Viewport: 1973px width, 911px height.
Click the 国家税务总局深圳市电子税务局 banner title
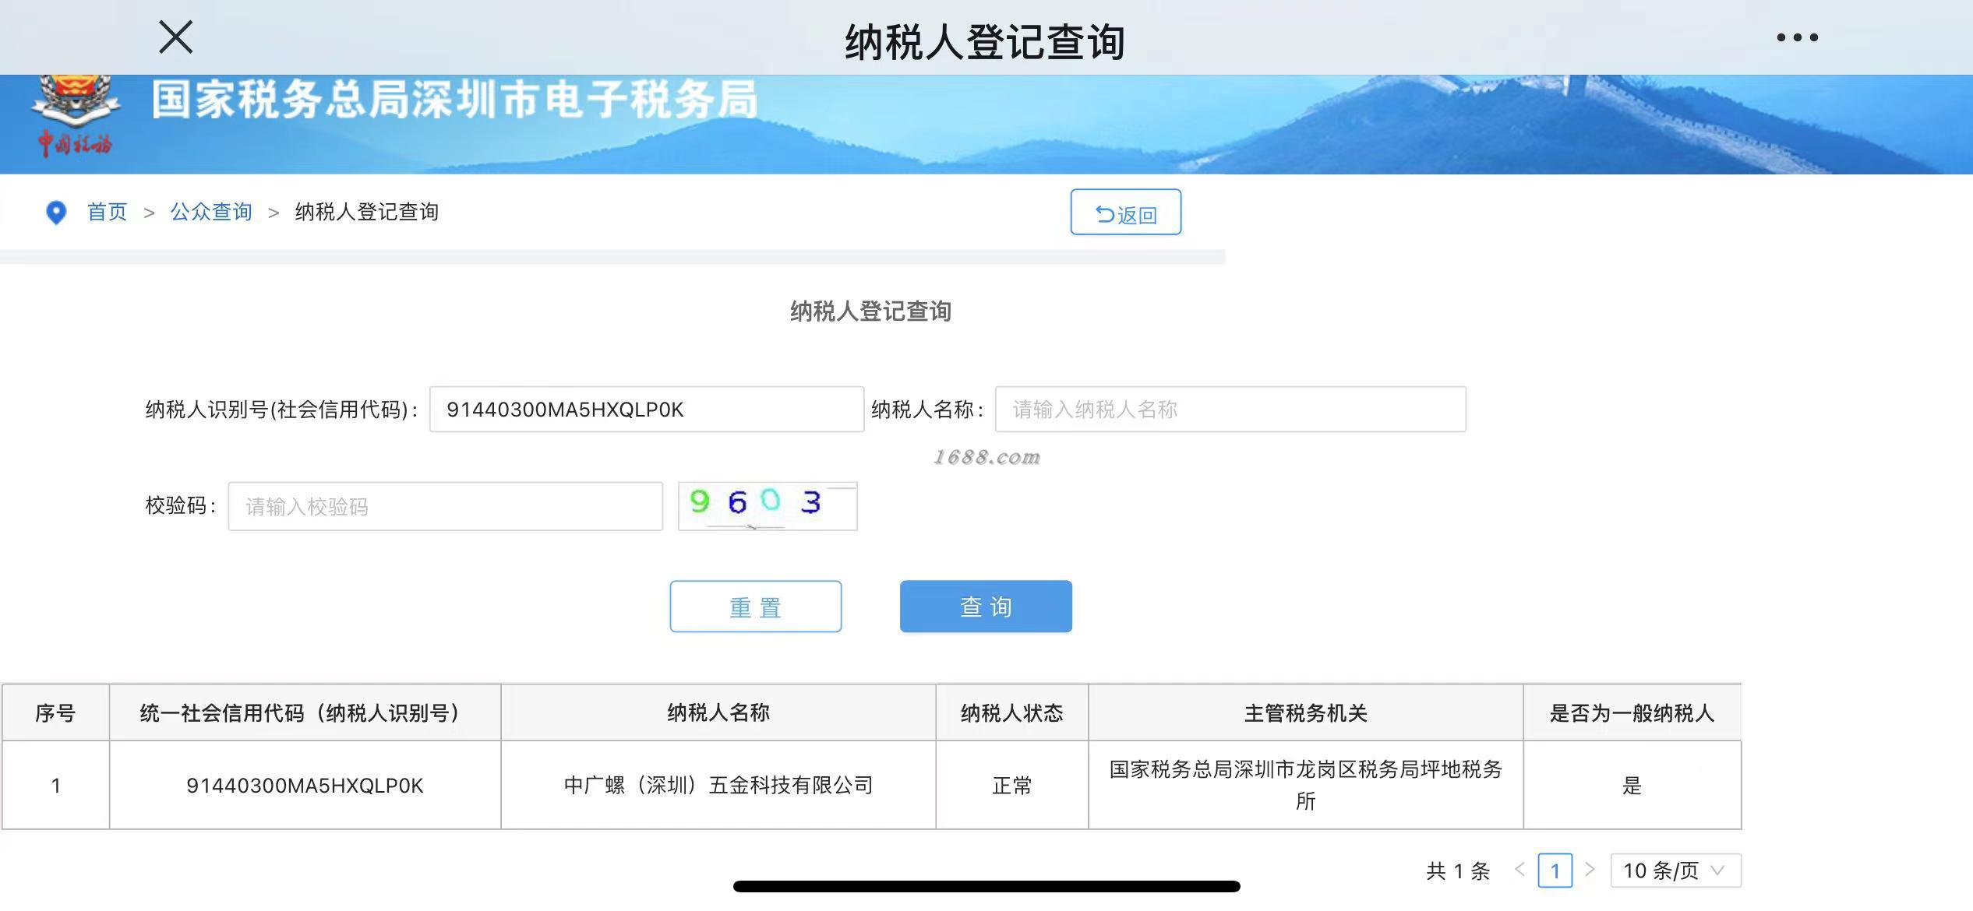[454, 100]
